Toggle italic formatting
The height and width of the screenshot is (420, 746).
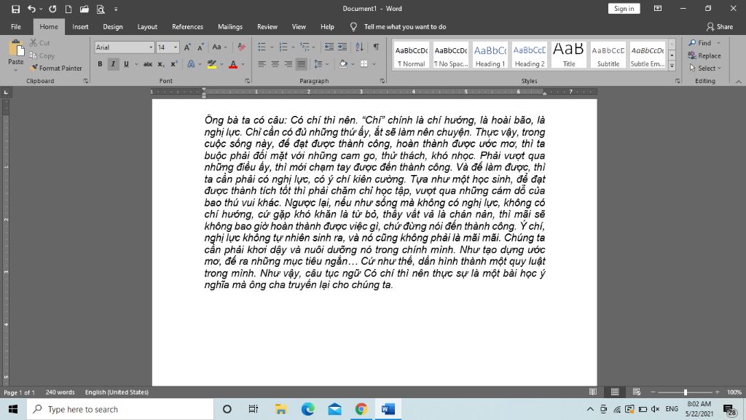coord(113,64)
